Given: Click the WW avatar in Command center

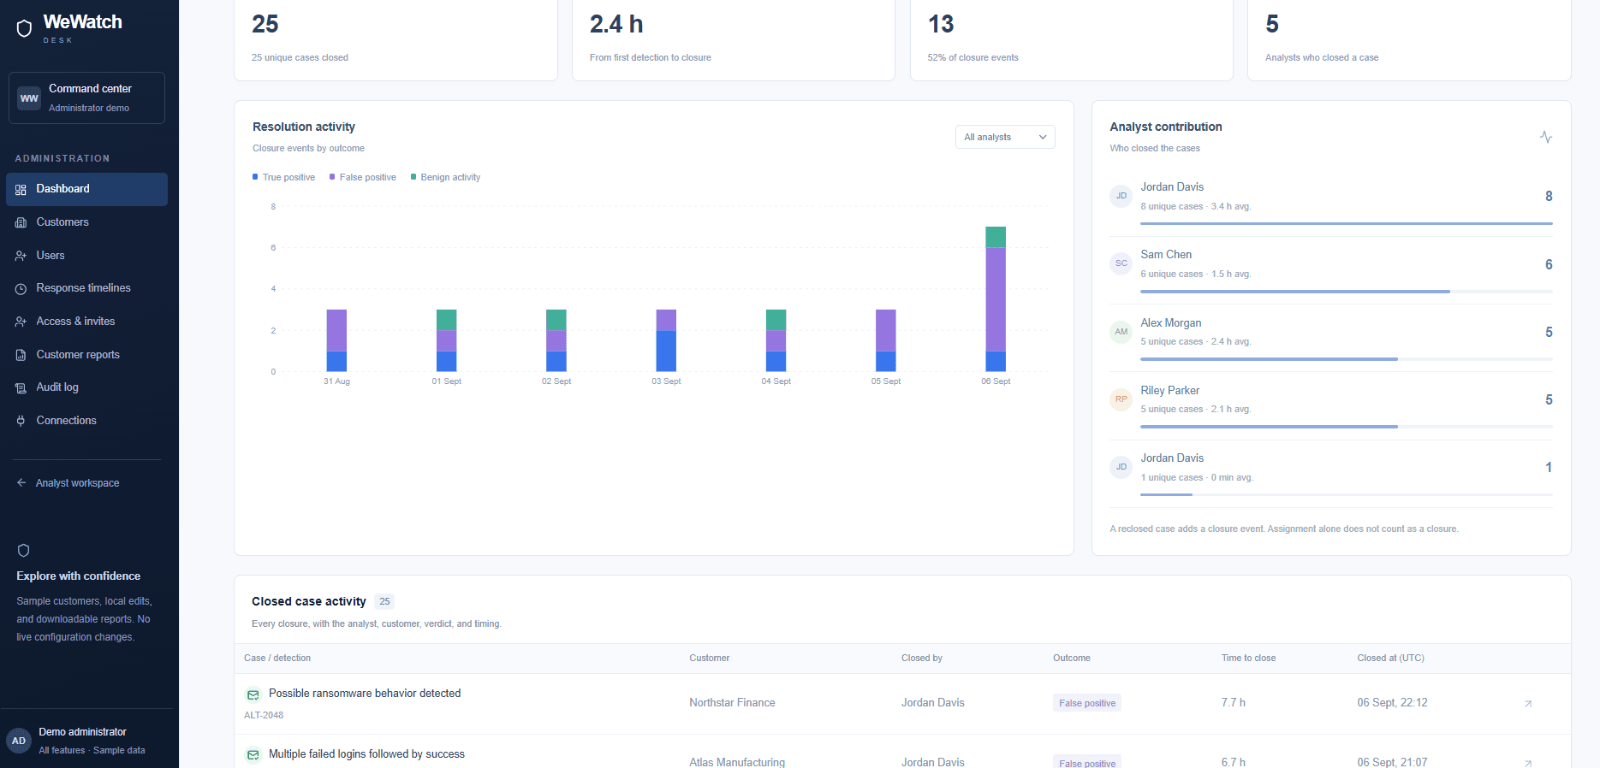Looking at the screenshot, I should tap(29, 98).
